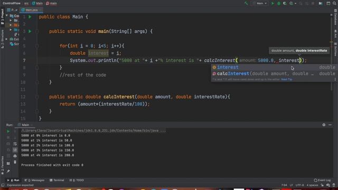Screen dimensions: 338x190
Task: Click the Main class breadcrumb
Action: coord(37,3)
